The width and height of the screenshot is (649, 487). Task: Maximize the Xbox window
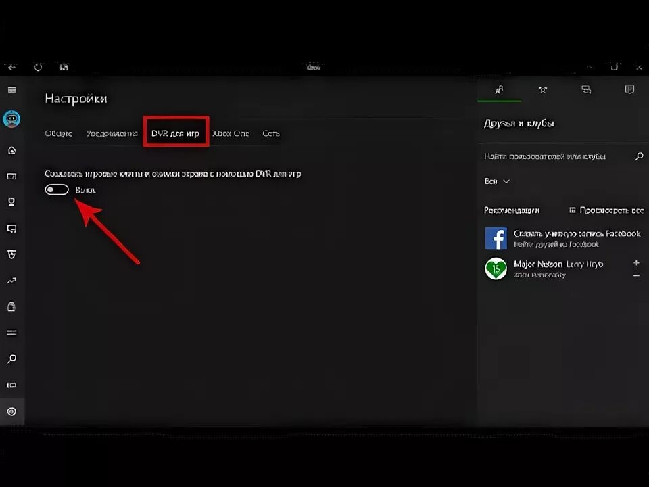[615, 67]
